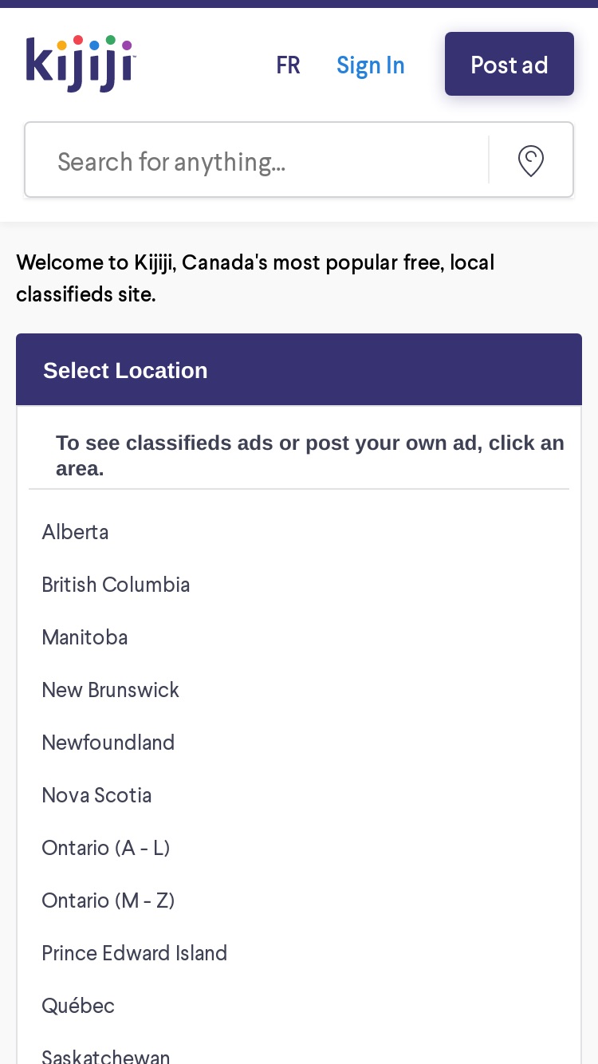Screen dimensions: 598x1064
Task: Click the welcome to Kijiji text
Action: 255,278
